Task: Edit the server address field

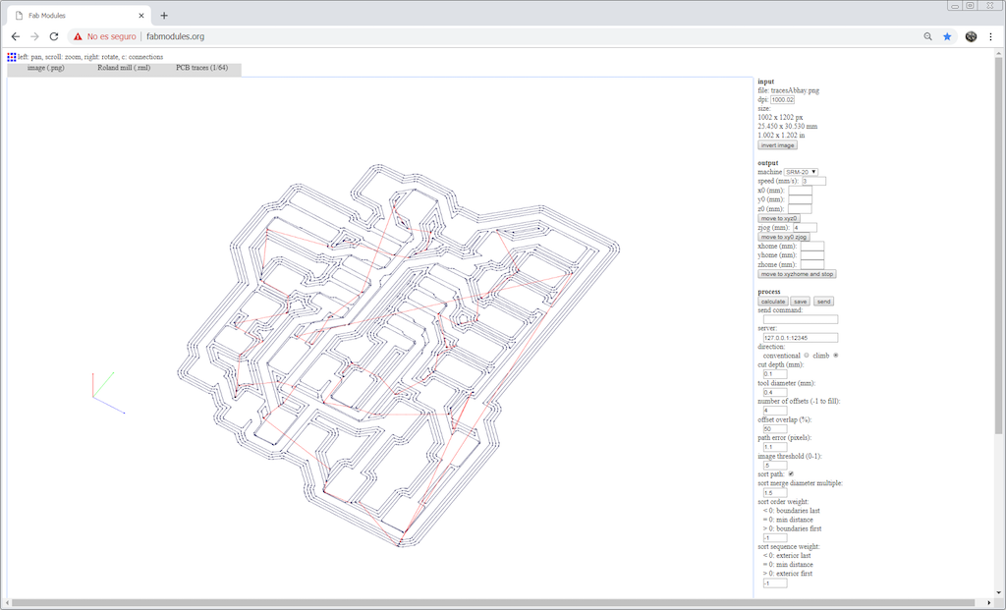Action: (800, 337)
